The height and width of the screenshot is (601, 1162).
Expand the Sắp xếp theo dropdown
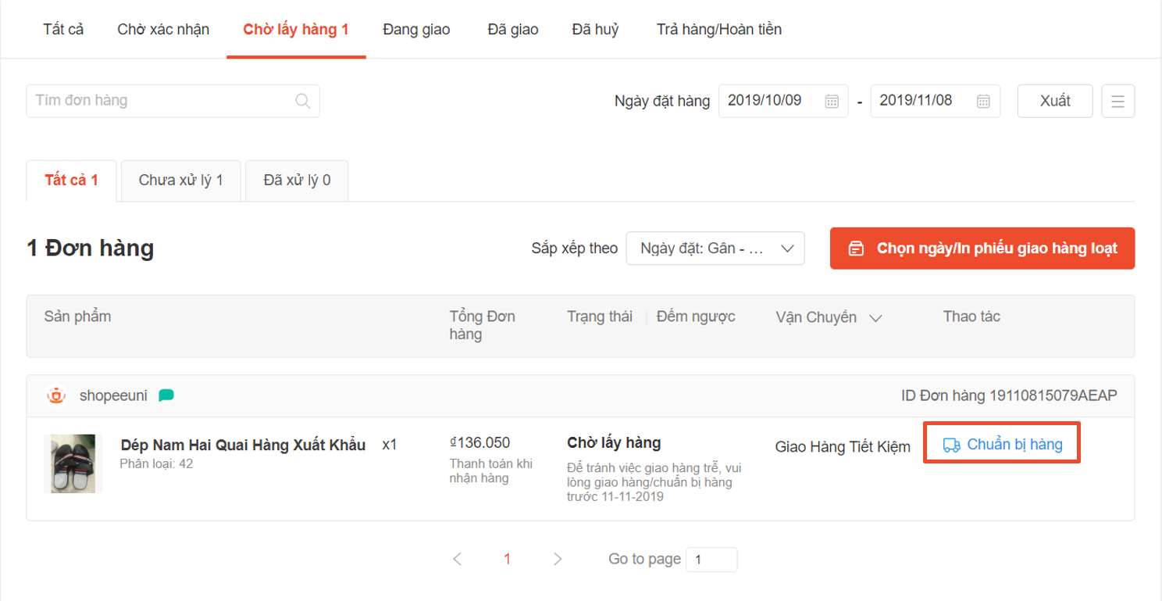click(x=715, y=249)
